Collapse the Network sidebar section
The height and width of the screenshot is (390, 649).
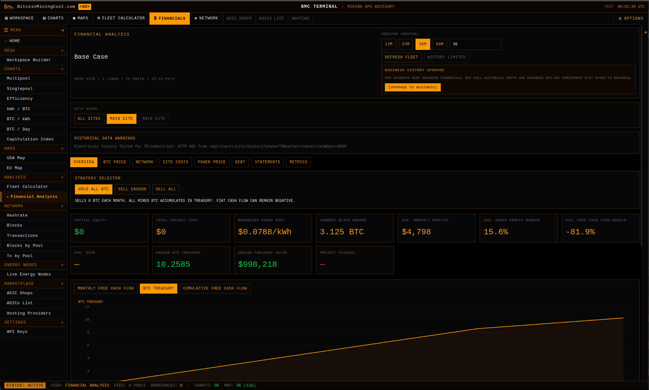tap(62, 206)
